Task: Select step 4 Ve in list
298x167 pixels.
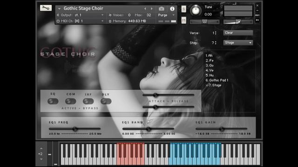Action: 210,70
